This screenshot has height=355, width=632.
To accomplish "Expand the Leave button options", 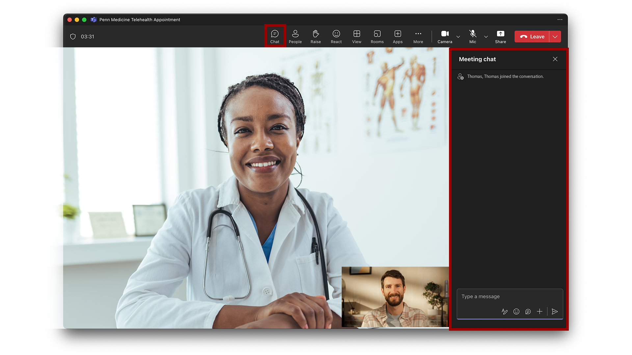I will (x=555, y=36).
